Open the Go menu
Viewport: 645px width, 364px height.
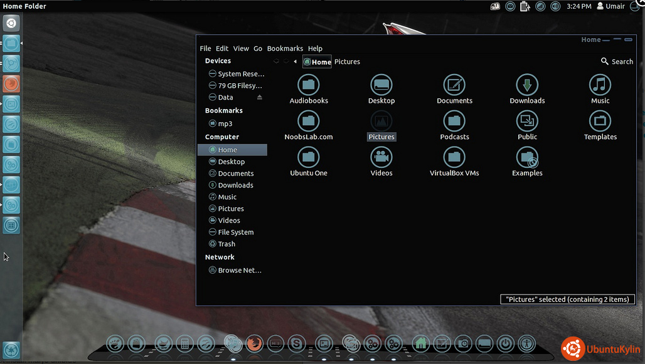[x=258, y=48]
